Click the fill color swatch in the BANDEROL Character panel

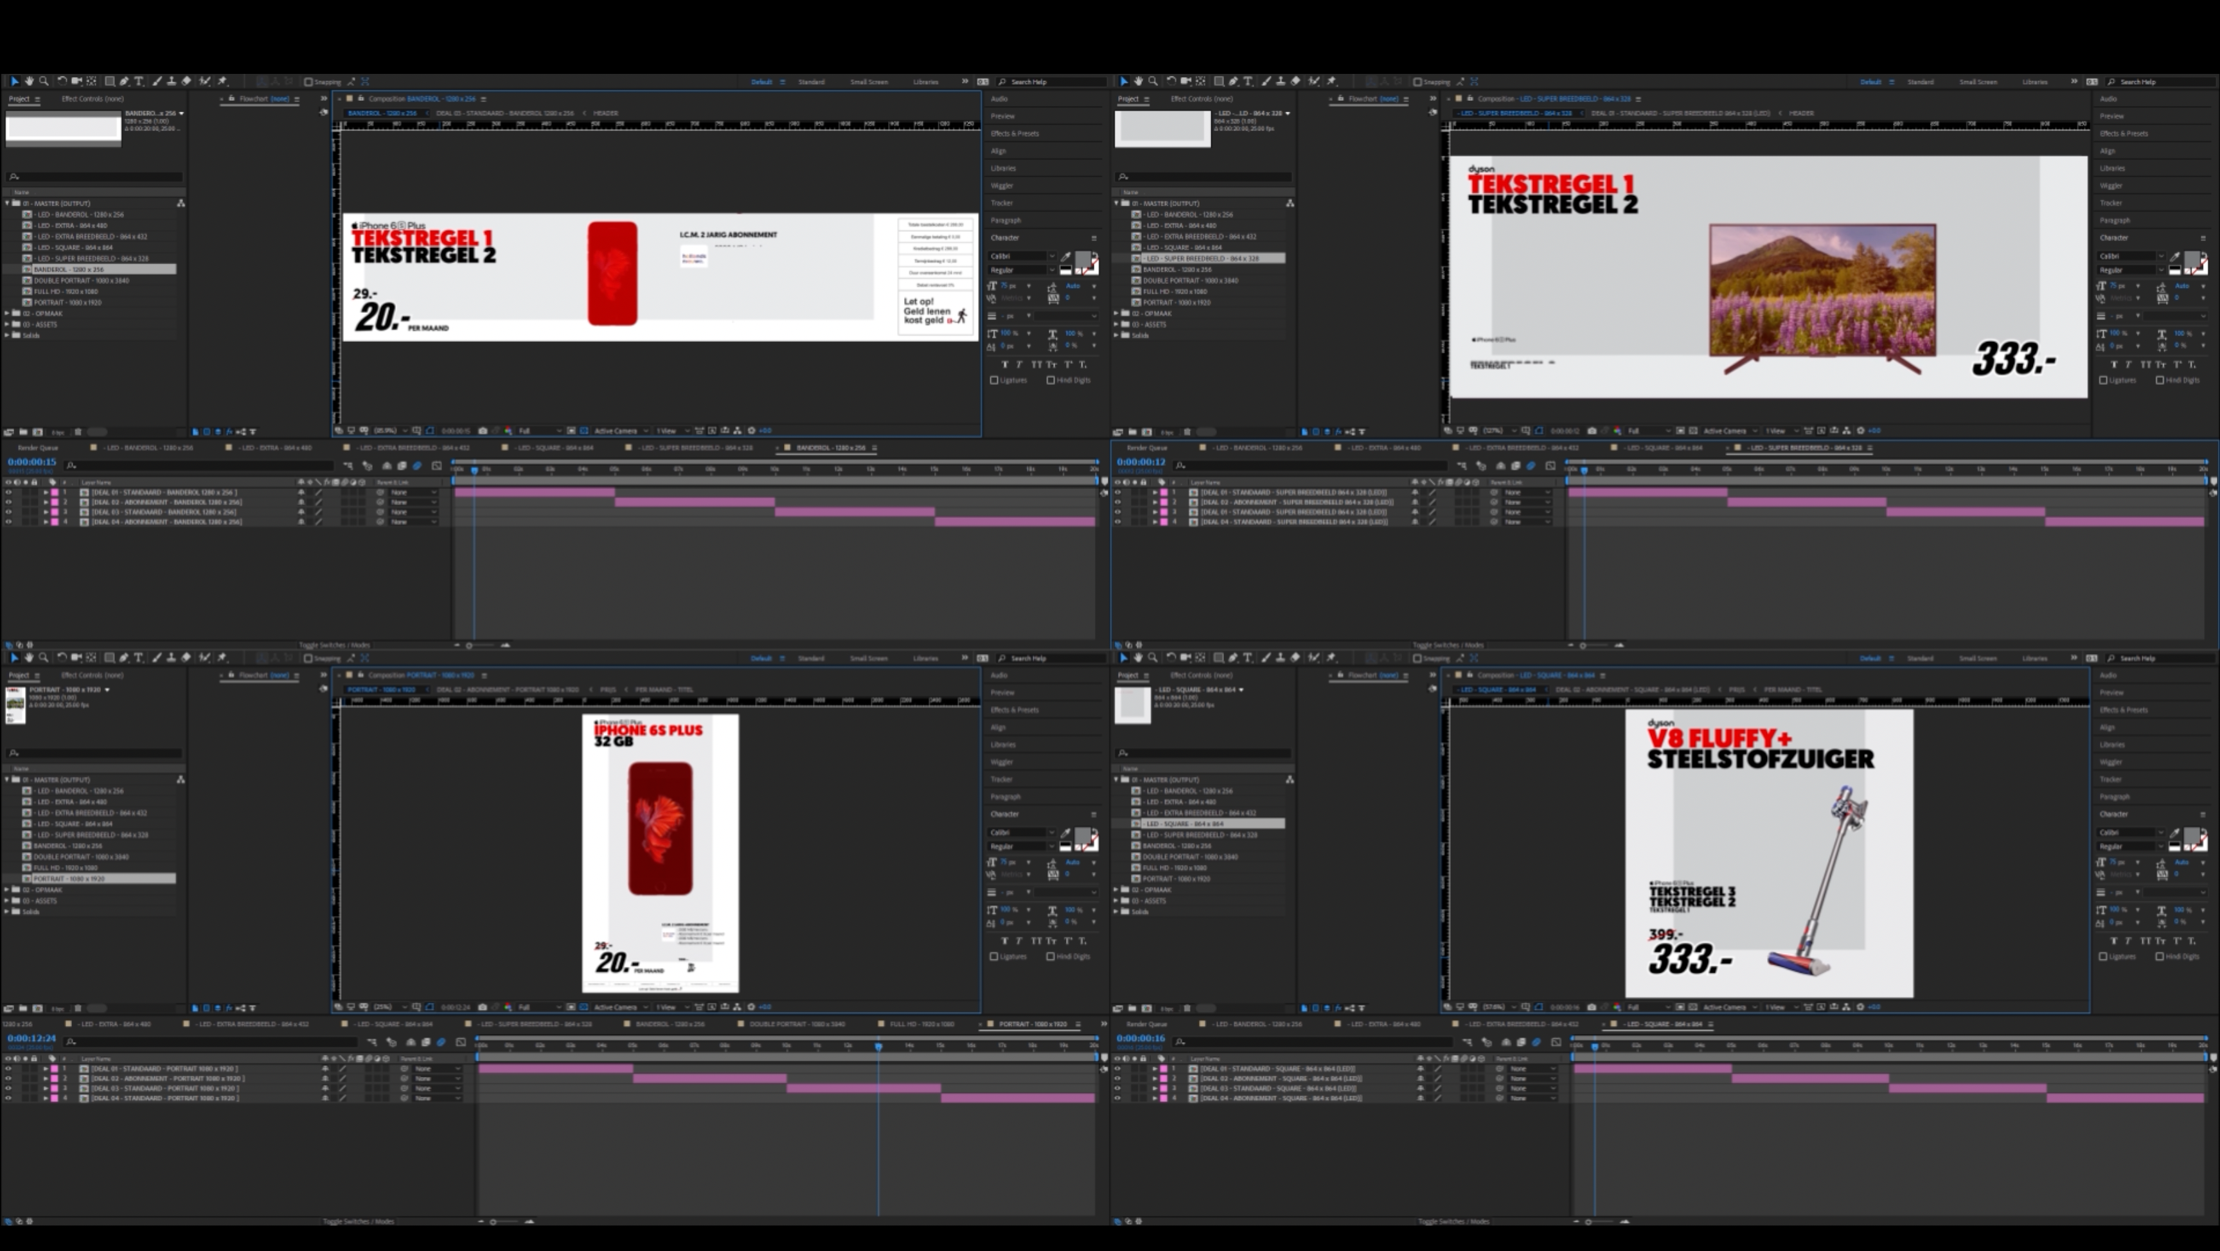coord(1083,260)
